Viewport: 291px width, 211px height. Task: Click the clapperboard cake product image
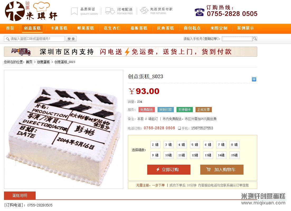click(64, 129)
